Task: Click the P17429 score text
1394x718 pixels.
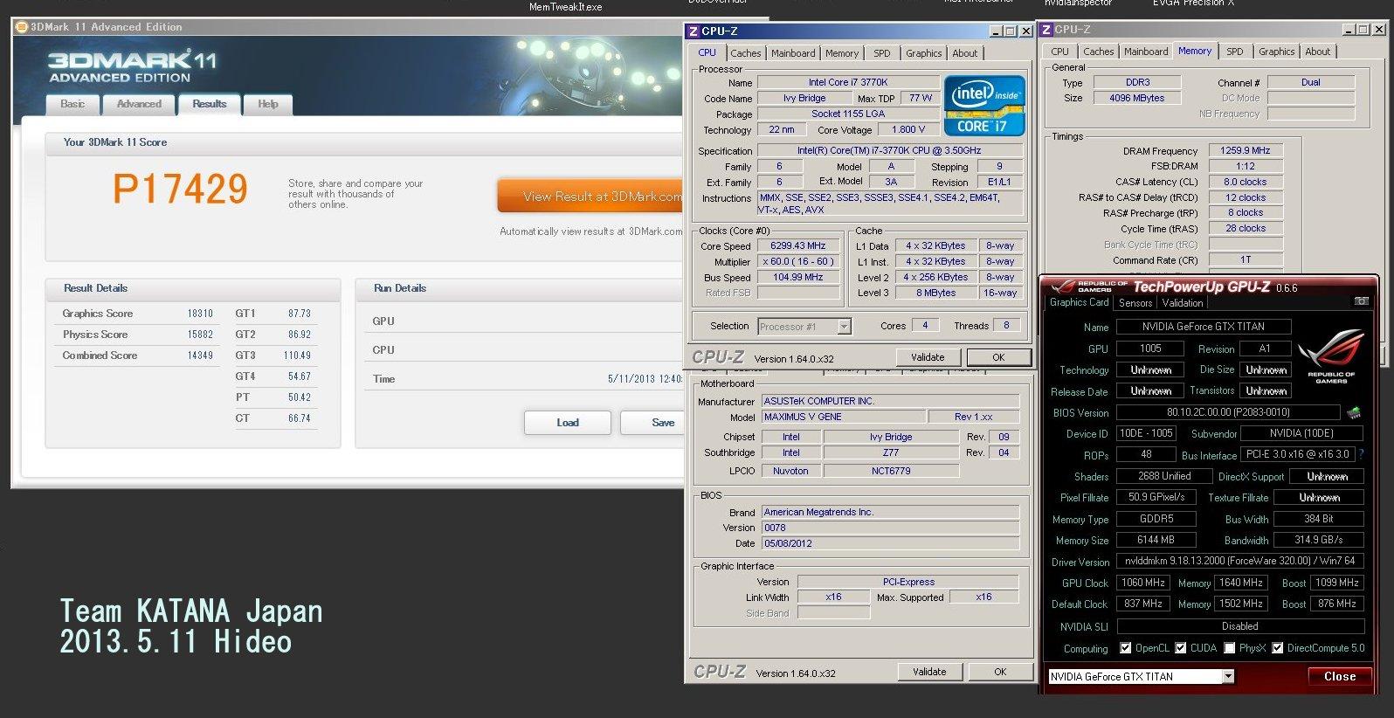Action: 181,190
